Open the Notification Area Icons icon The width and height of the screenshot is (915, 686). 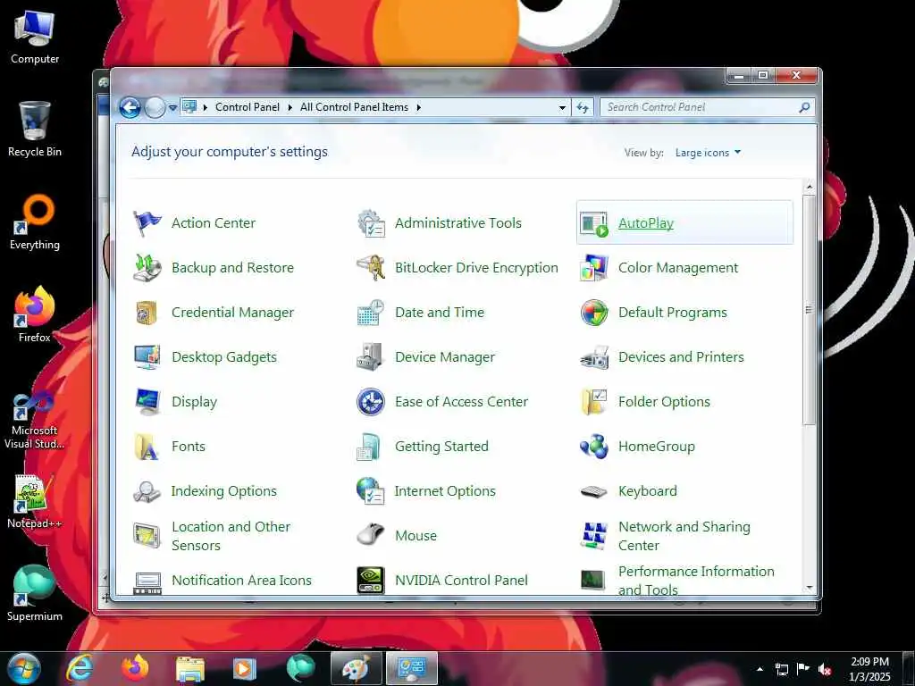147,581
